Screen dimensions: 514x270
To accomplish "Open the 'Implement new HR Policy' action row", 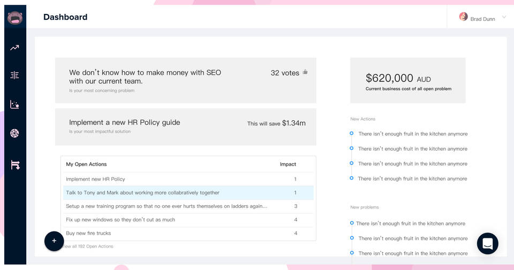I will click(x=188, y=179).
